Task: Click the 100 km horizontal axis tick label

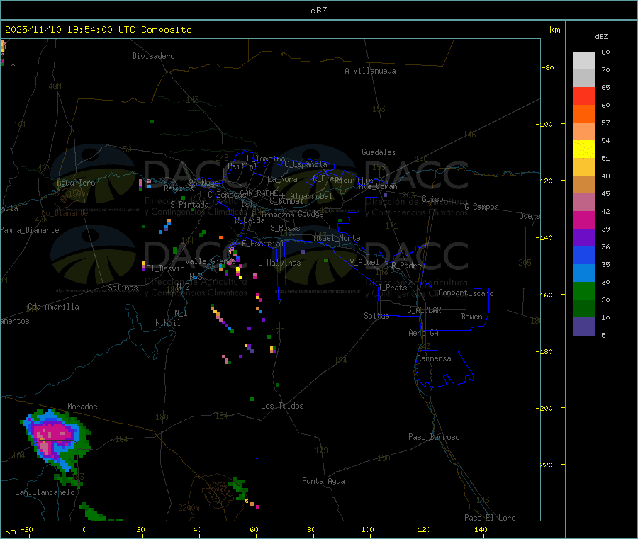Action: (x=367, y=529)
